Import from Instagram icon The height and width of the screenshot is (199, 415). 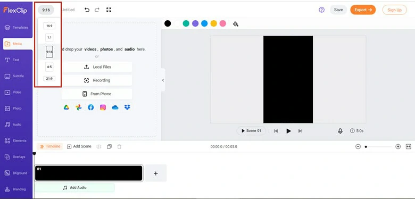click(103, 107)
